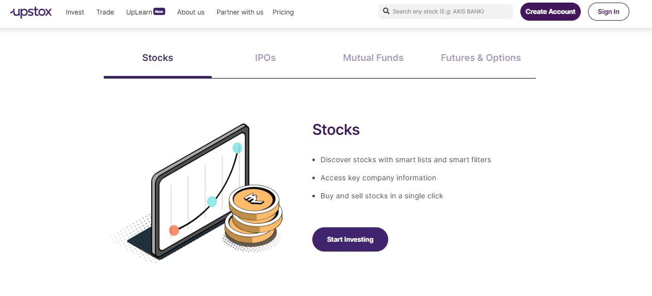Expand the About us menu

pos(190,12)
